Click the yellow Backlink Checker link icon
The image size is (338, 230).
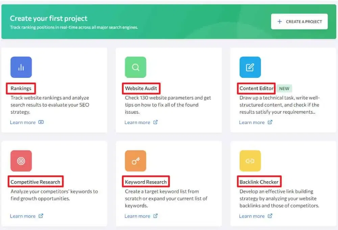click(250, 161)
